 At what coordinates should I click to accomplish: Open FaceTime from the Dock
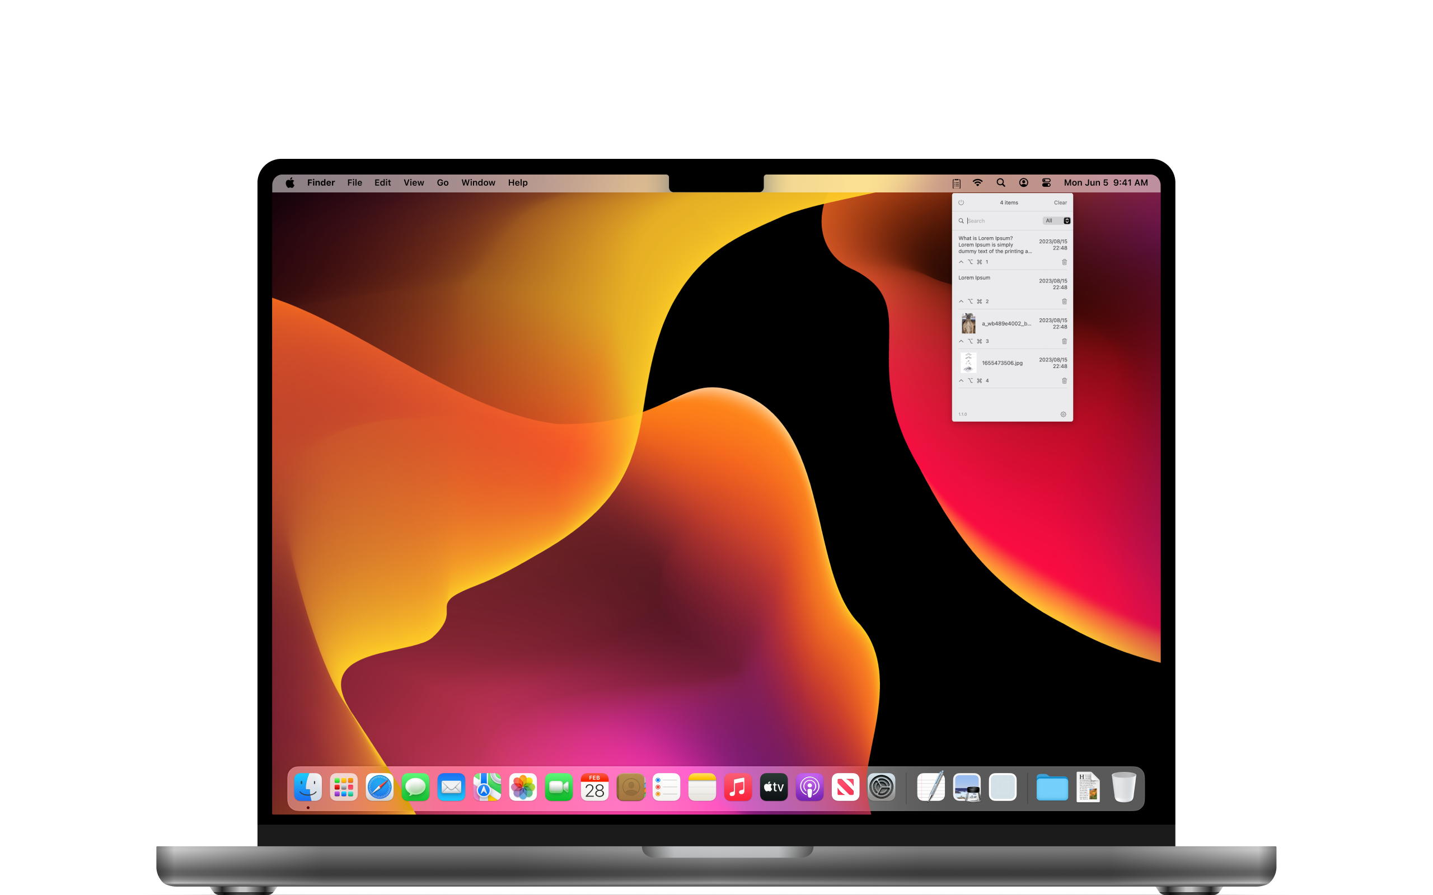(x=559, y=787)
